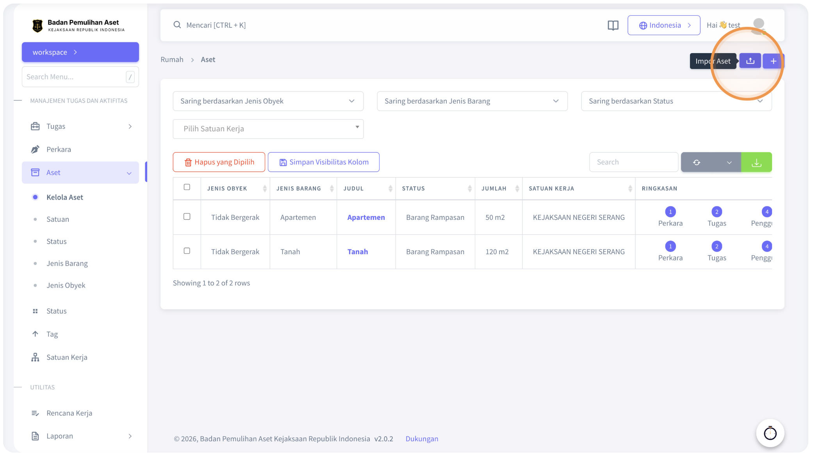Click the Impor Aset upload icon

[x=750, y=61]
